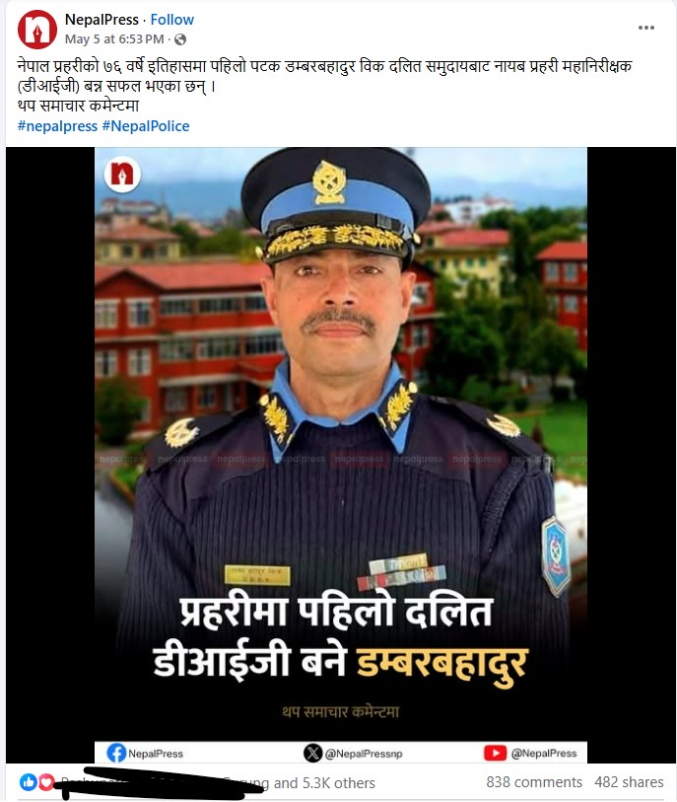Click the public globe audience icon
The image size is (677, 802).
[180, 39]
